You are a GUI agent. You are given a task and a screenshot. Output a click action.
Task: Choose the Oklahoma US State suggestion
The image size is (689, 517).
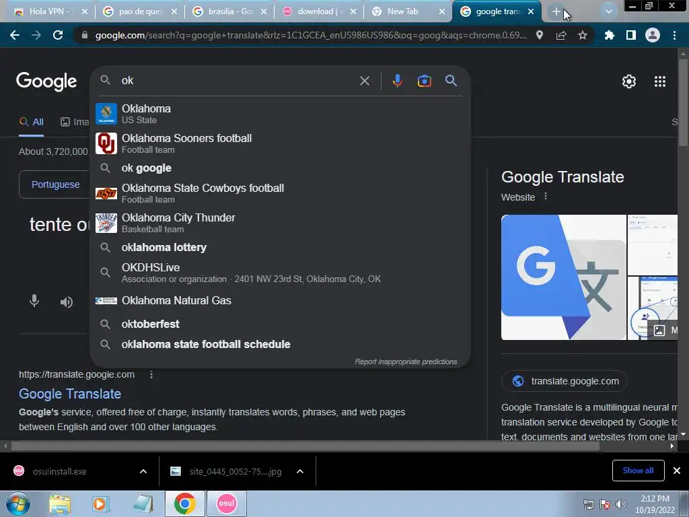[280, 114]
